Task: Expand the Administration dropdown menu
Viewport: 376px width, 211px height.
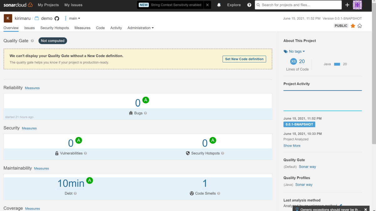Action: tap(140, 28)
